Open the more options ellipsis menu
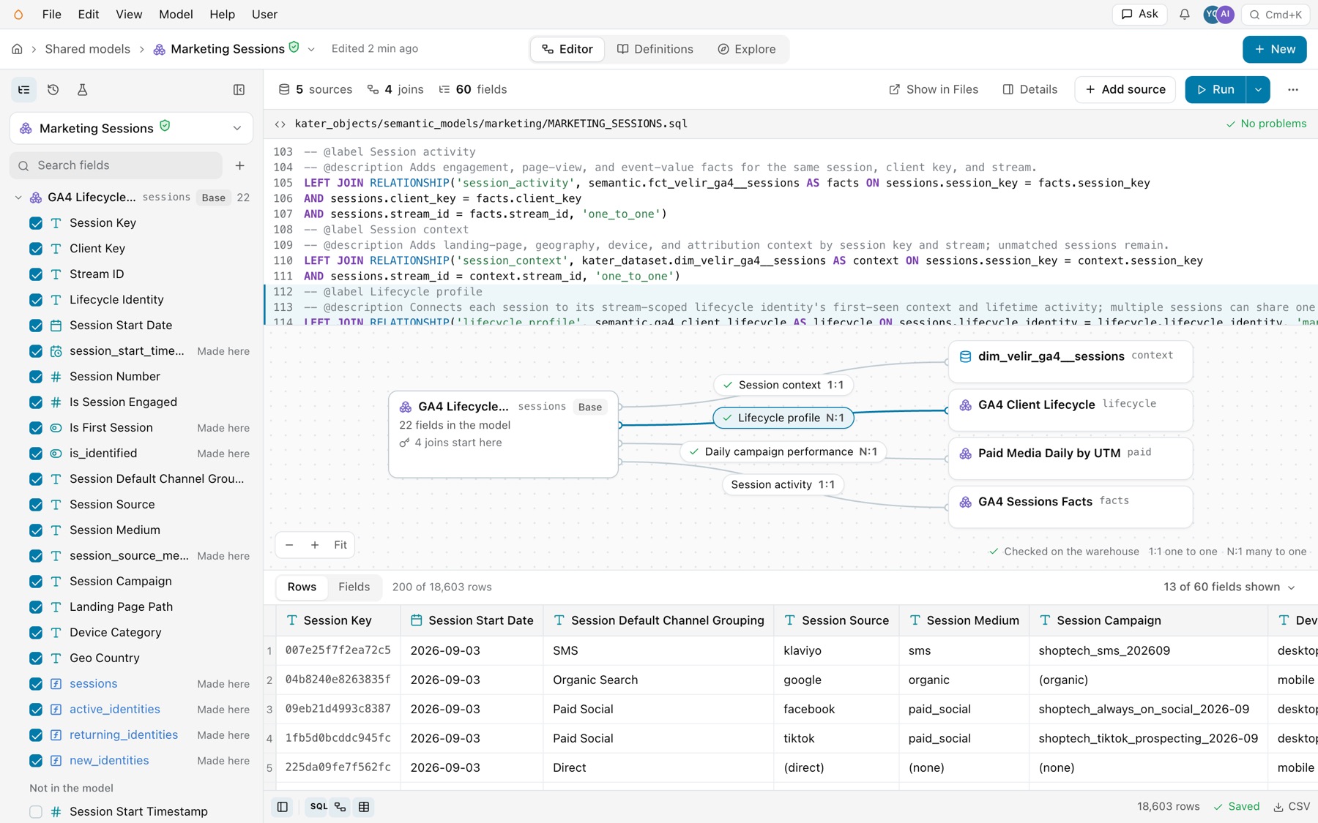 (1293, 89)
